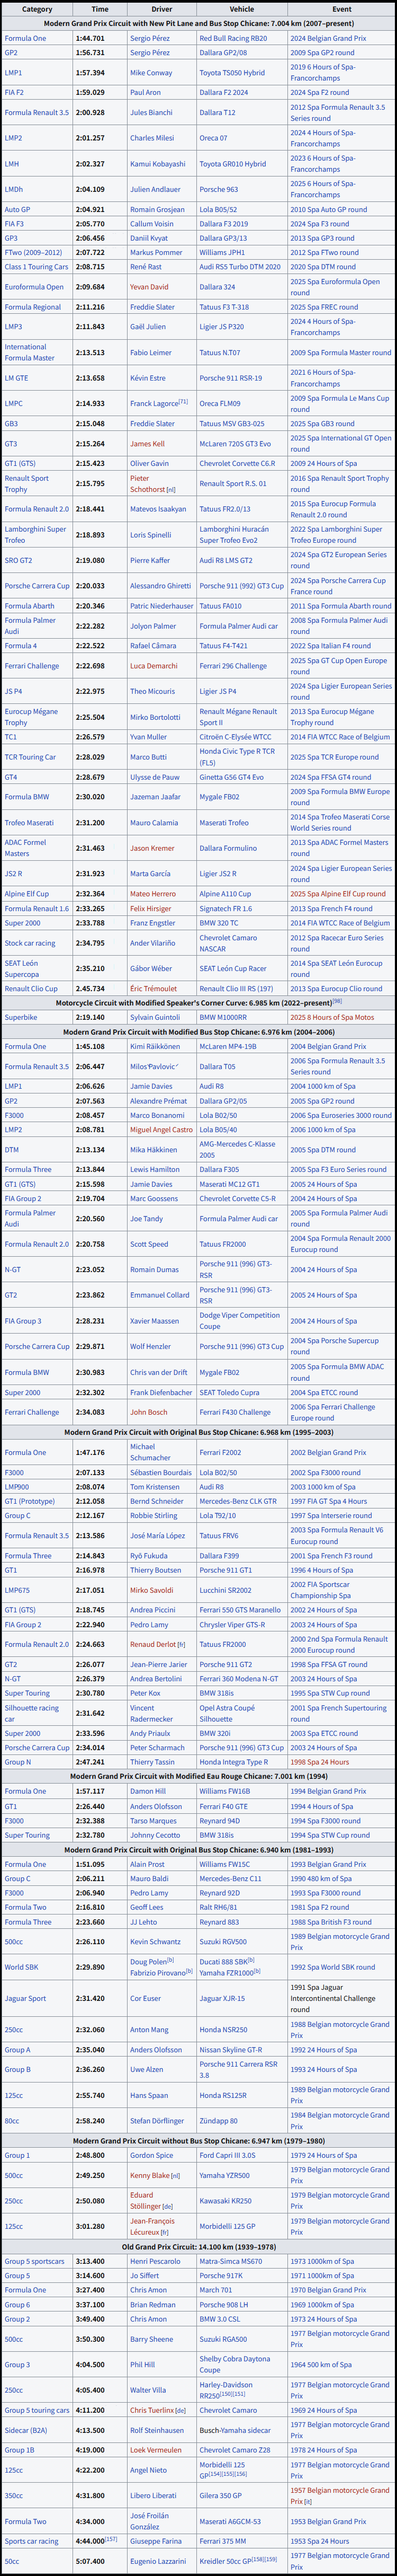Click driver Oliver Gavin

tap(149, 464)
